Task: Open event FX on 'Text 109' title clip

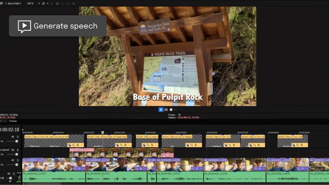Action: 301,145
